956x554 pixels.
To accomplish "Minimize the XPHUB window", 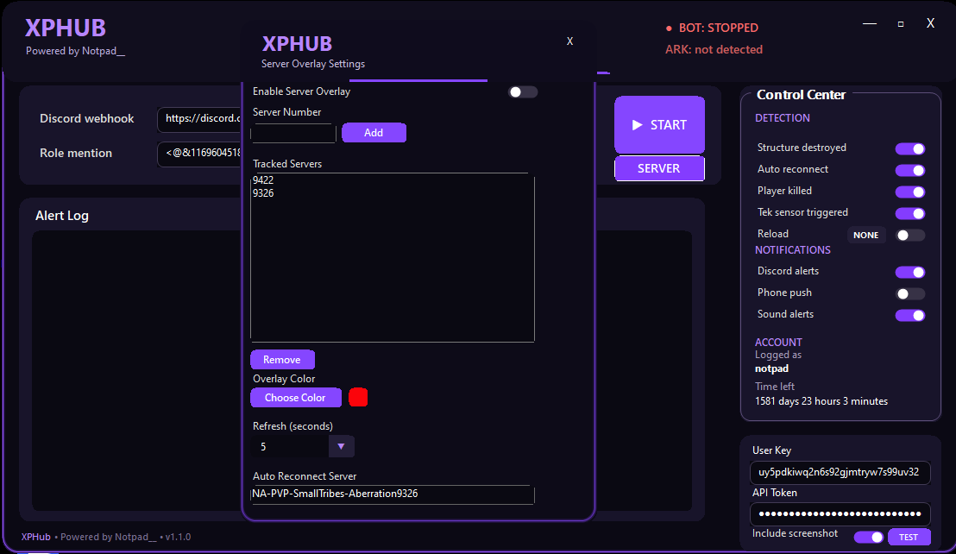I will 870,24.
